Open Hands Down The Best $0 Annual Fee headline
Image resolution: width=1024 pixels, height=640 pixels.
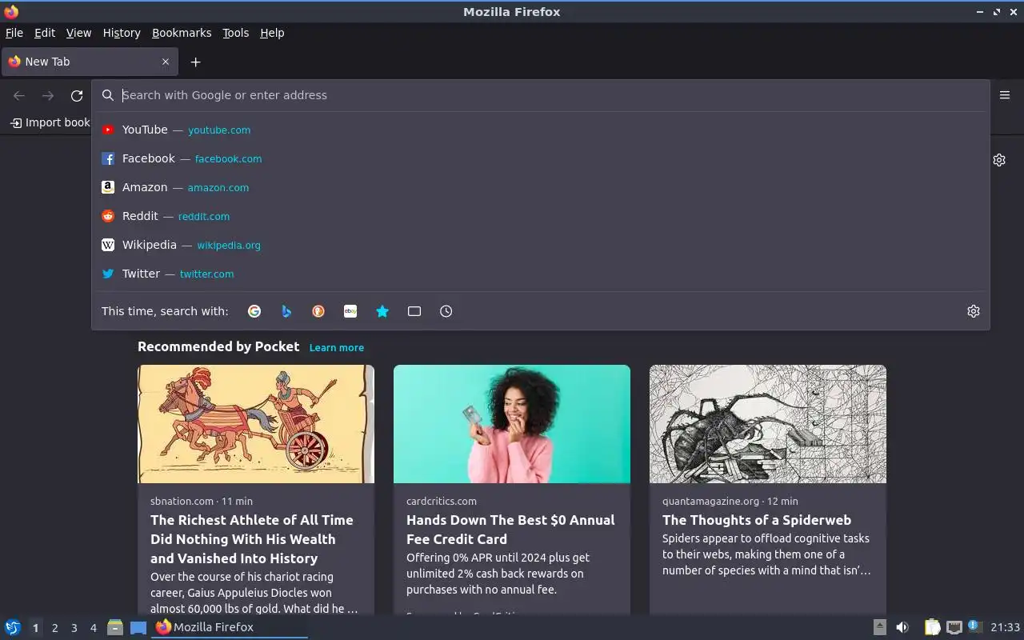click(510, 530)
